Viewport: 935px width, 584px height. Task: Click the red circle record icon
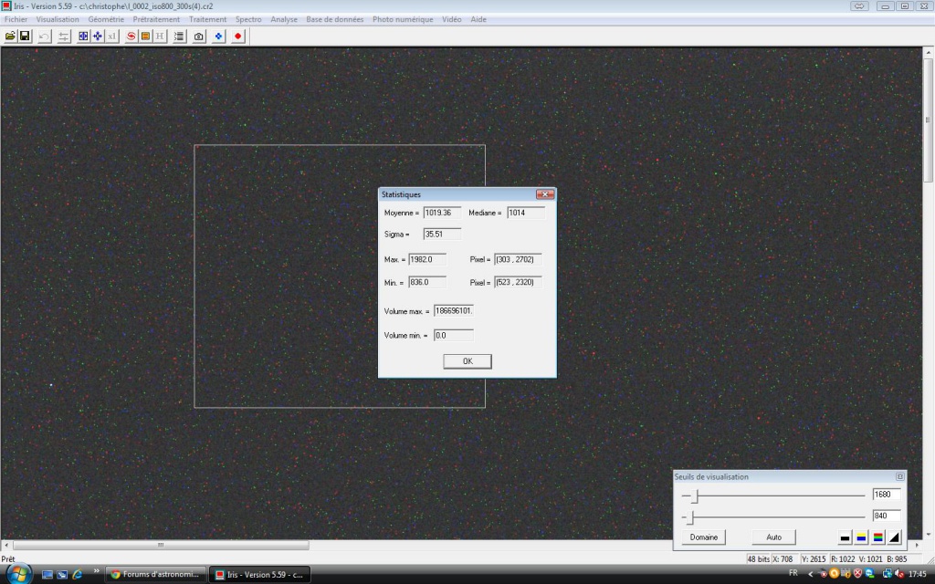238,36
